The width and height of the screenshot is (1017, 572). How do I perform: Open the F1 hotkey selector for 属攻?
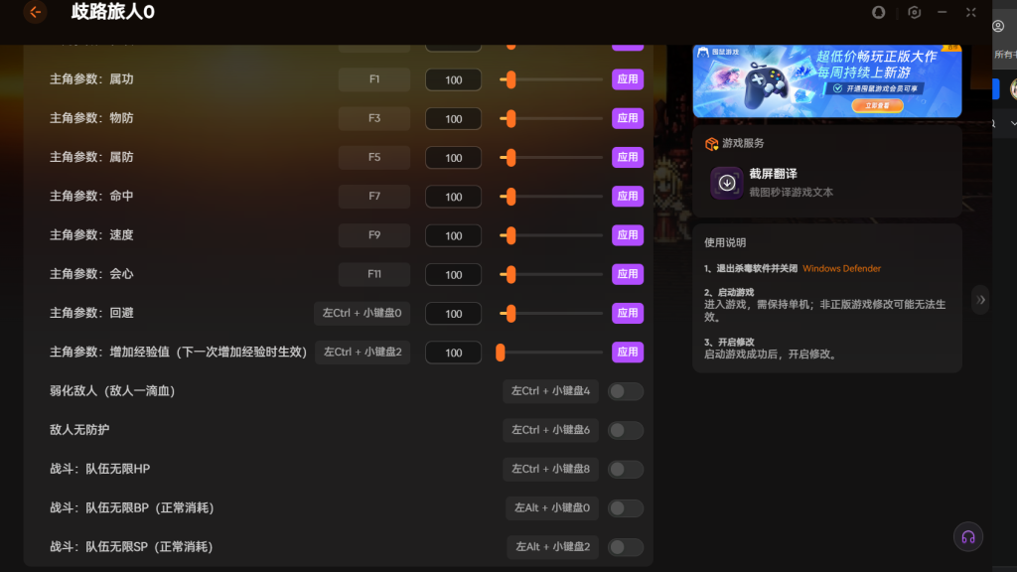(374, 79)
